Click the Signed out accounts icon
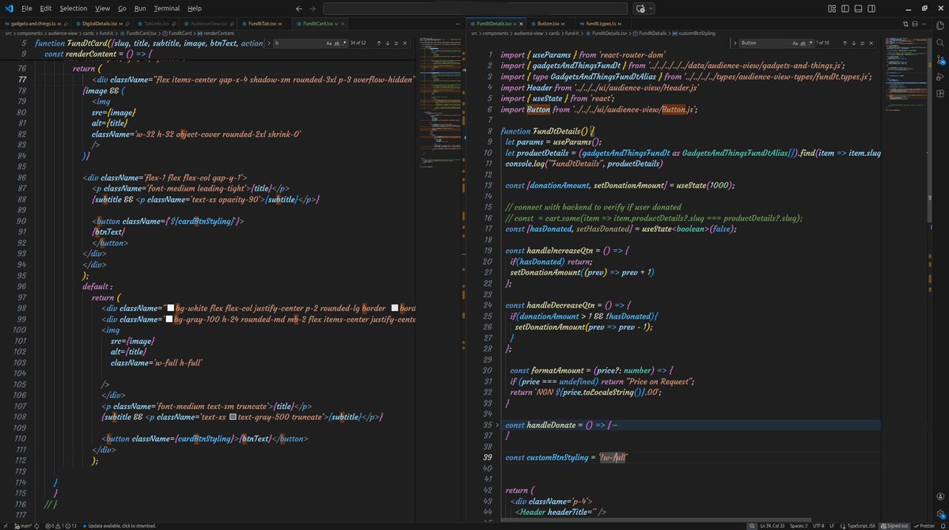 (894, 524)
